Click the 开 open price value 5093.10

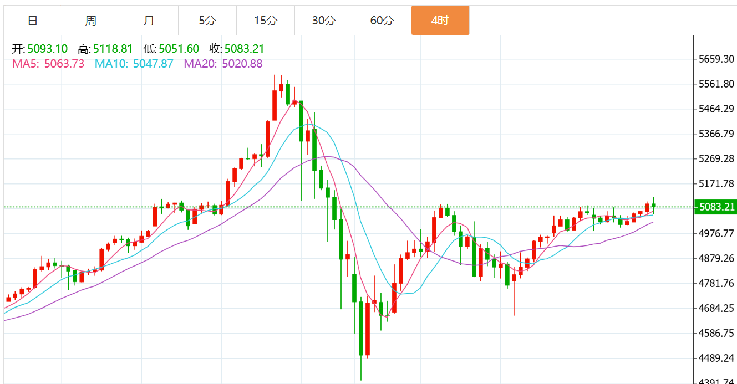click(47, 49)
